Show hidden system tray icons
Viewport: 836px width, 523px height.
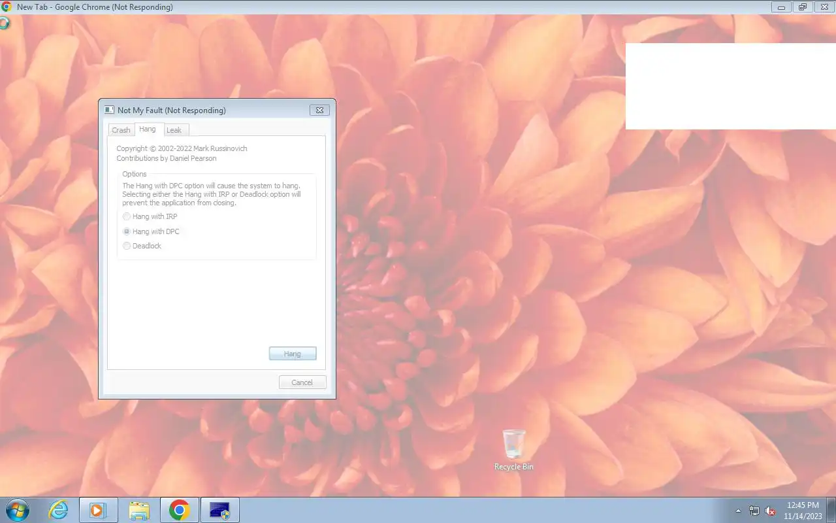(739, 511)
